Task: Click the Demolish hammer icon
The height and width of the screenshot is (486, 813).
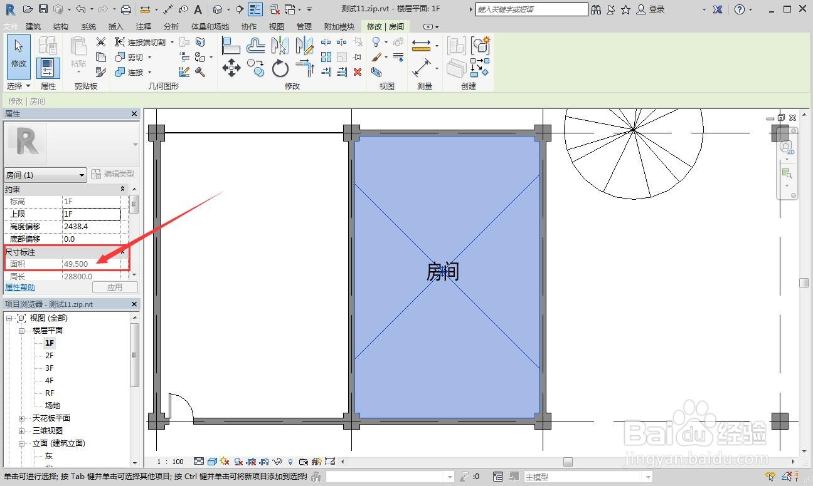Action: [200, 72]
